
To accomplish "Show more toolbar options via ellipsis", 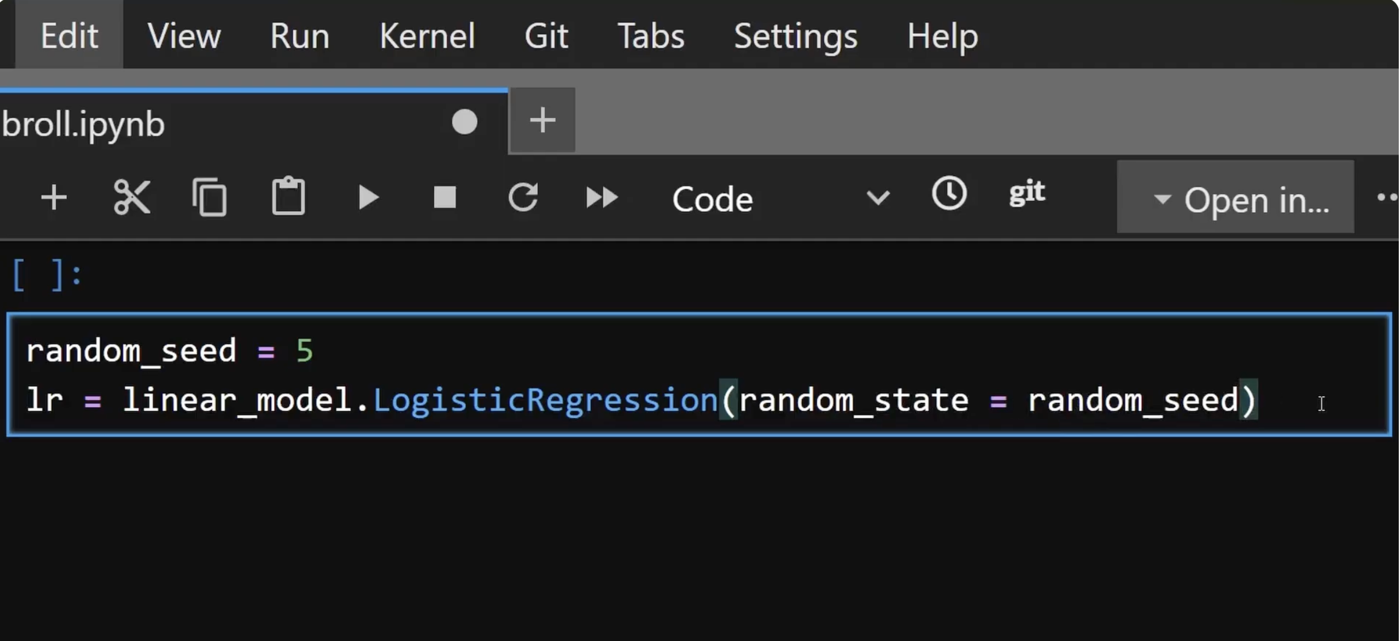I will point(1386,197).
